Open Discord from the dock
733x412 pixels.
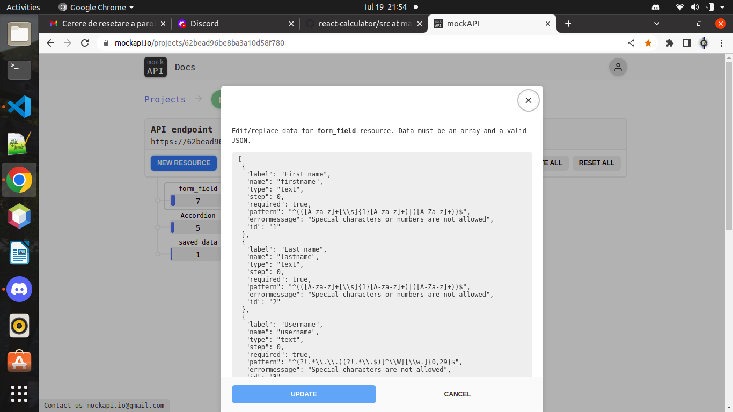pyautogui.click(x=19, y=289)
